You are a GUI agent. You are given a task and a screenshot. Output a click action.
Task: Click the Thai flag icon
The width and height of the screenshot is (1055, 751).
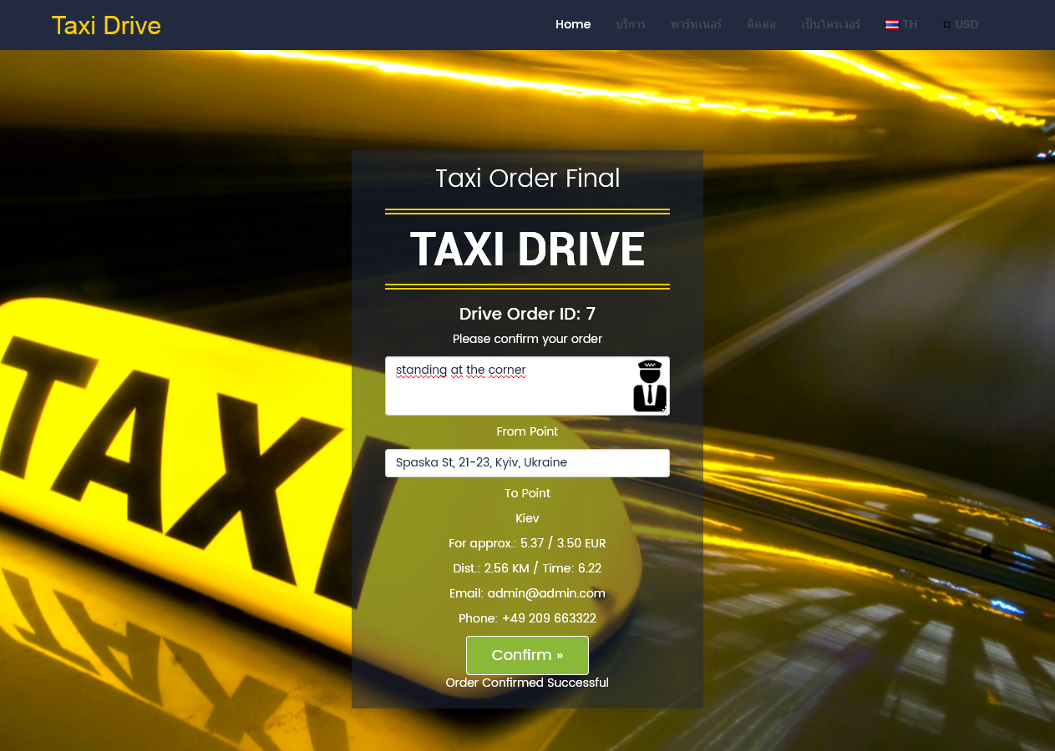coord(892,24)
